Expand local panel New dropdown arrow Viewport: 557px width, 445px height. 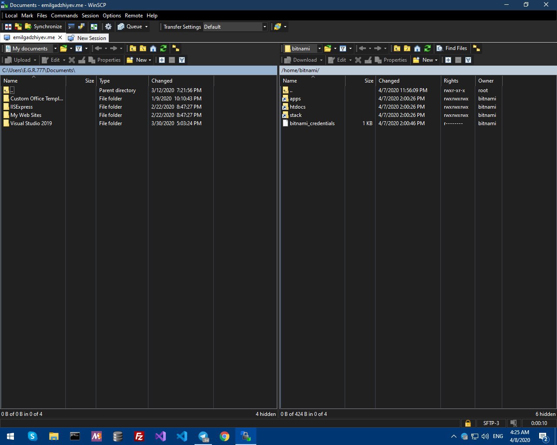pos(150,60)
